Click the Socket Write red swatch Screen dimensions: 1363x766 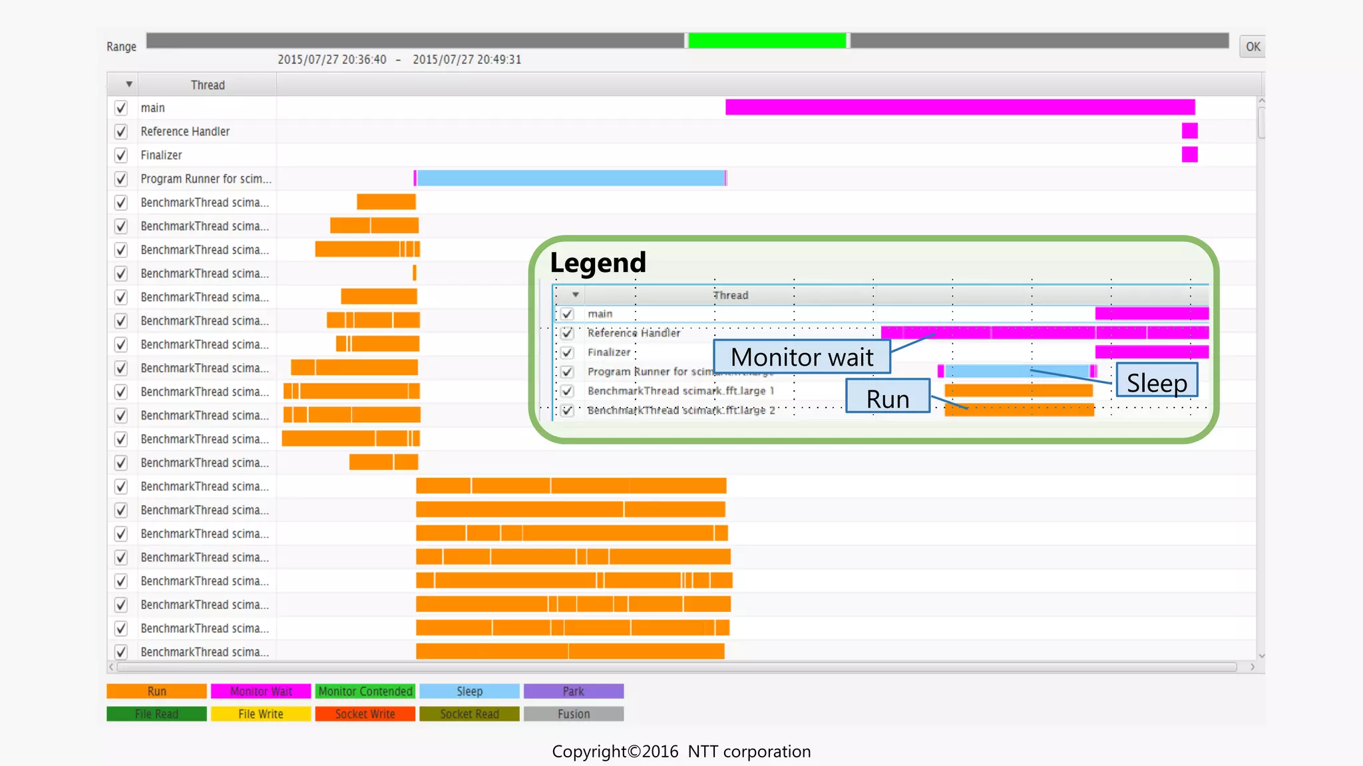coord(365,714)
